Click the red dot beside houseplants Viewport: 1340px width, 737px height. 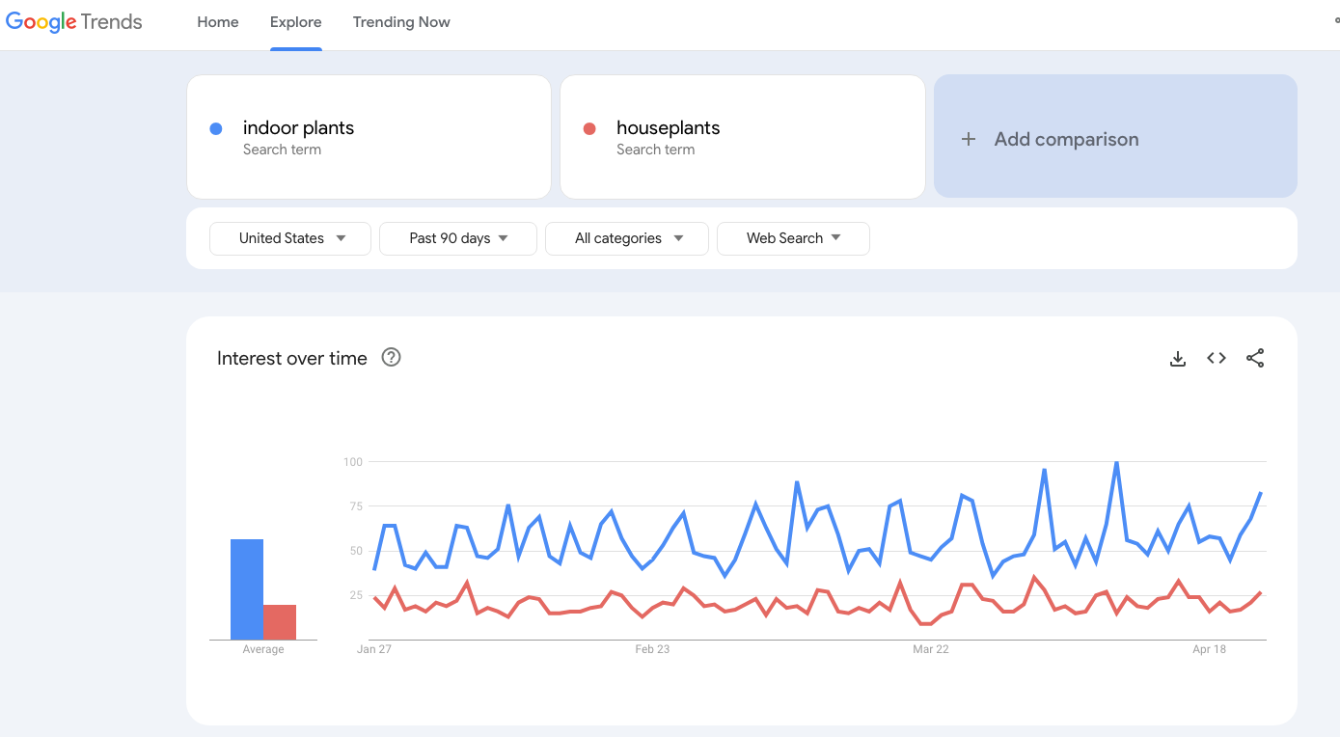(x=589, y=129)
